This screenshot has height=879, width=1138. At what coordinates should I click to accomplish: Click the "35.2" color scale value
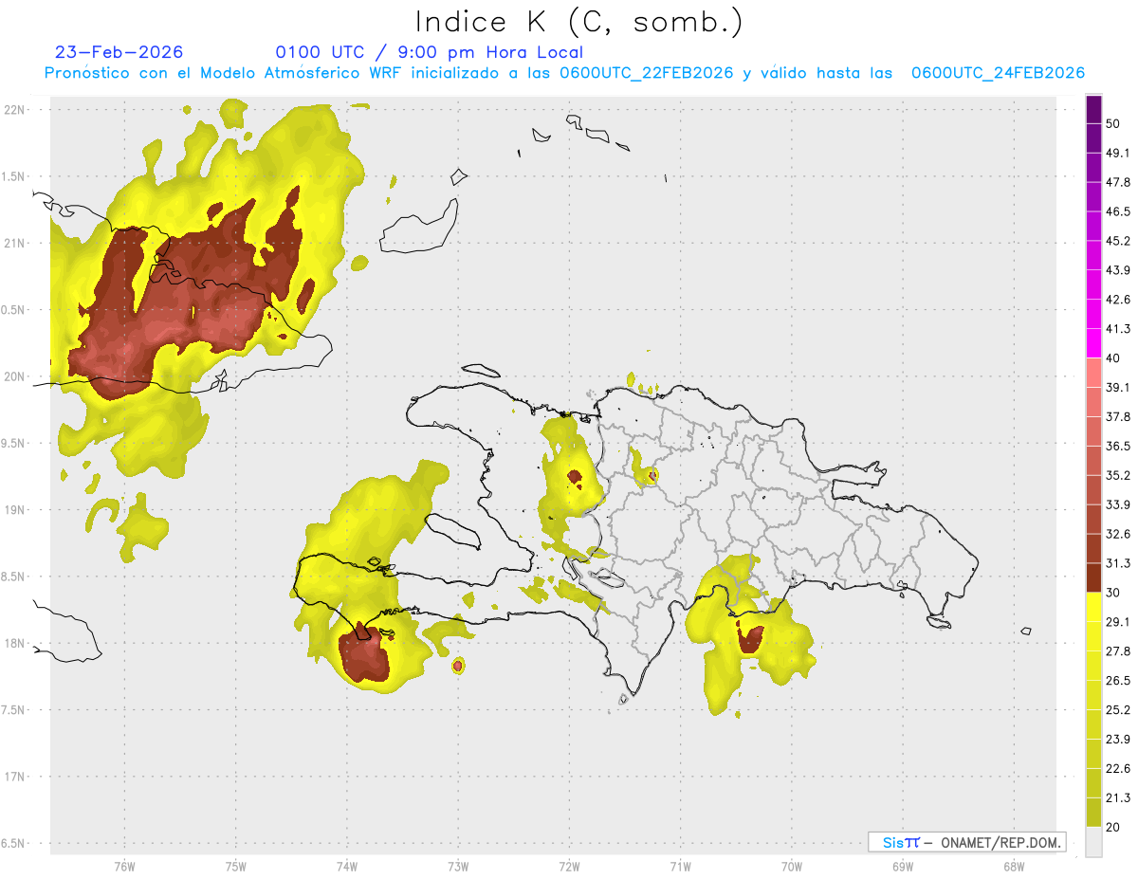point(1118,475)
